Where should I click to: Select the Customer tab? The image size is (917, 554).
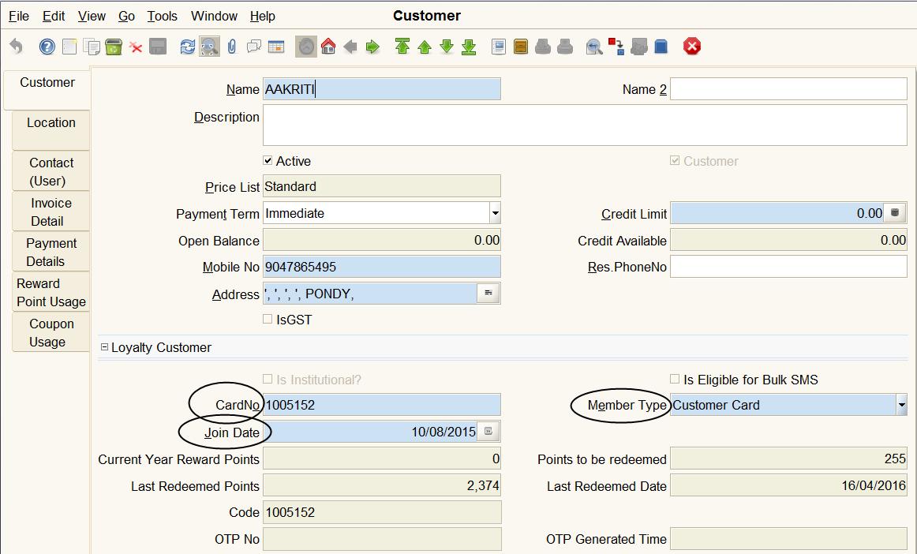coord(47,89)
